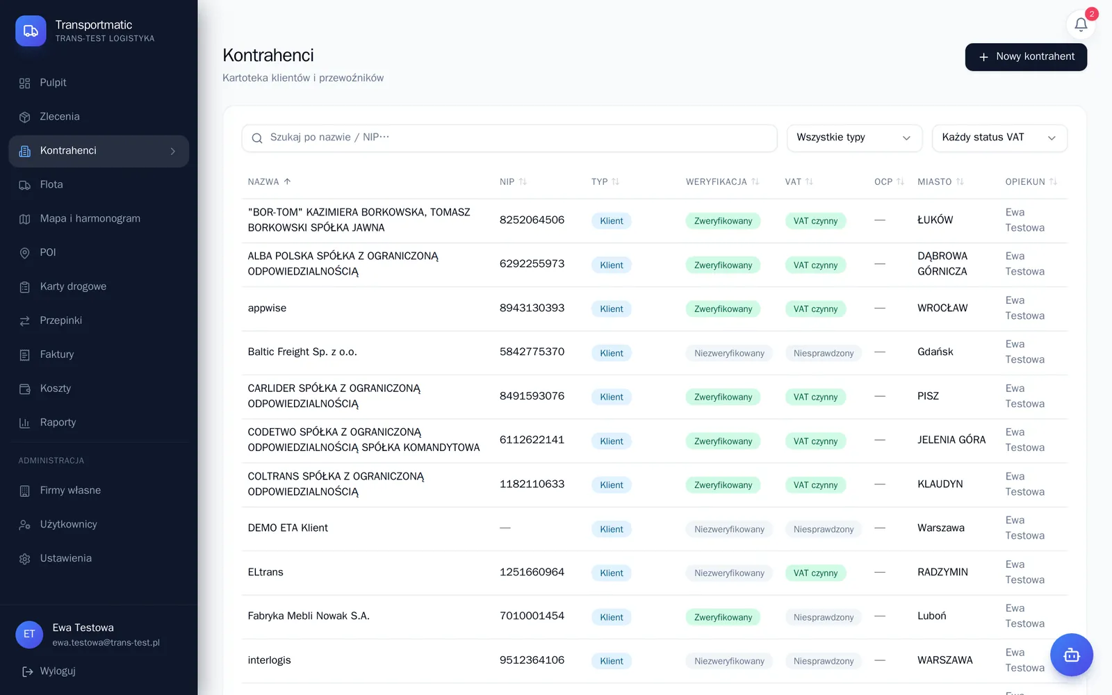Image resolution: width=1112 pixels, height=695 pixels.
Task: Click the Pulpit dashboard icon
Action: (25, 83)
